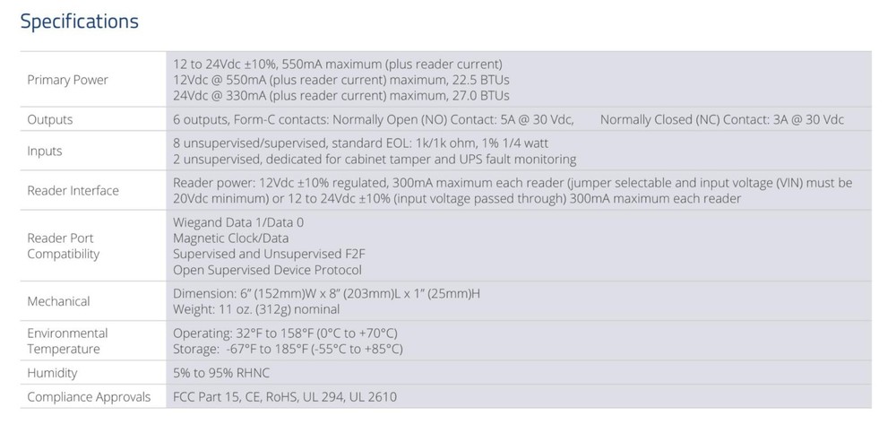Click the cabinet tamper and UPS fault line
This screenshot has height=433, width=896.
point(374,160)
